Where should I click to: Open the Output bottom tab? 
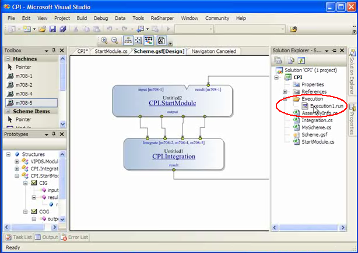tap(47, 237)
